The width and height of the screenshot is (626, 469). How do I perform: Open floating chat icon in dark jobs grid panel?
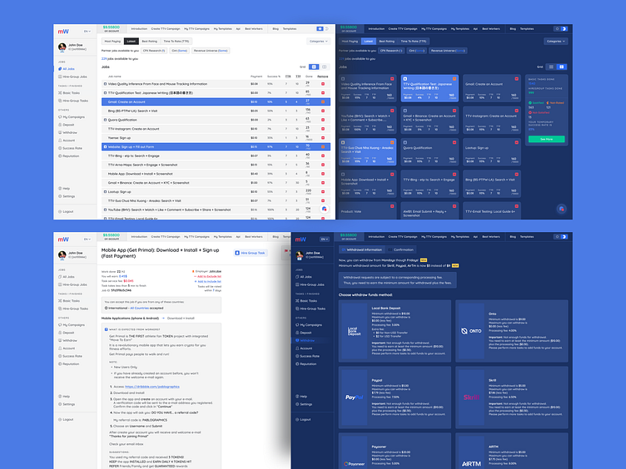[561, 209]
